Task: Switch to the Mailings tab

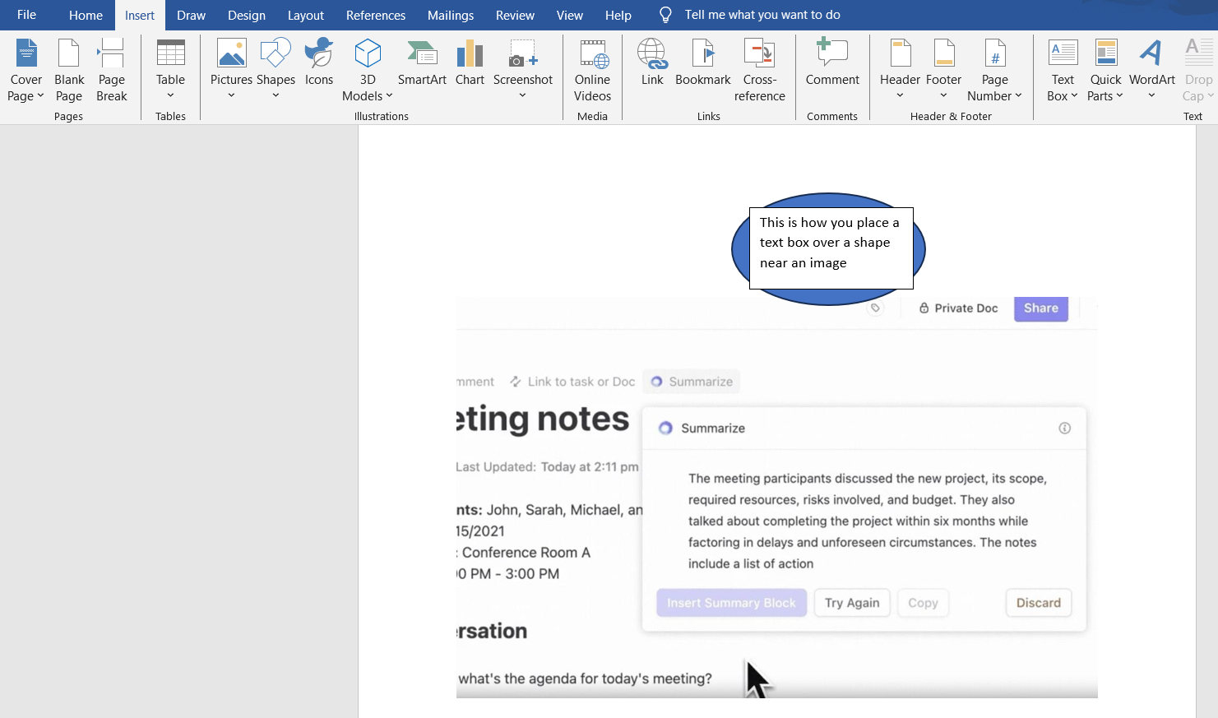Action: pyautogui.click(x=451, y=15)
